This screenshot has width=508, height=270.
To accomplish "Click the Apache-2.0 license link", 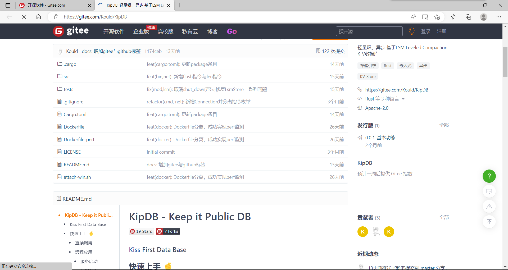I will (x=377, y=108).
